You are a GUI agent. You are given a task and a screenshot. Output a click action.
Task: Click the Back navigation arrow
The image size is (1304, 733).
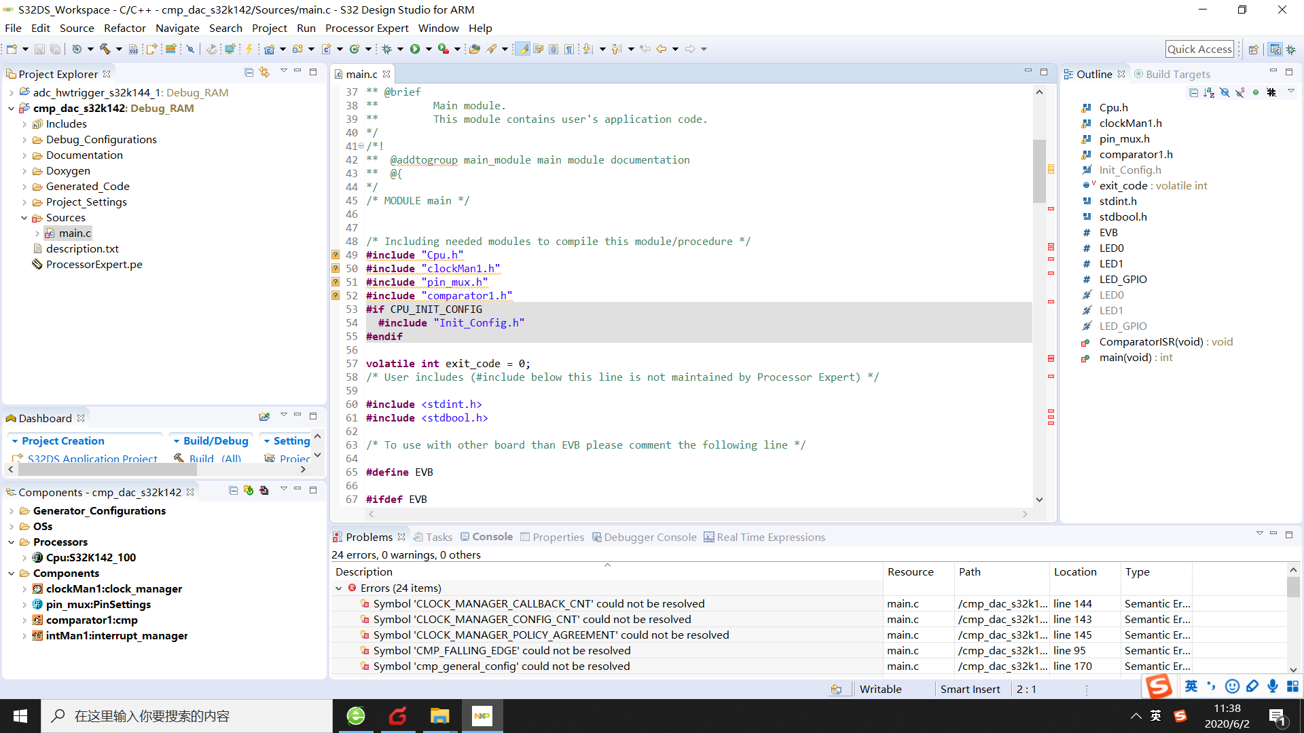[662, 49]
